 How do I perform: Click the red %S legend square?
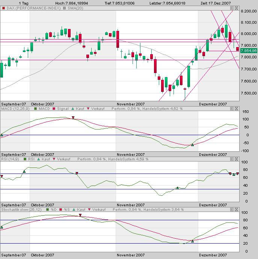(60, 209)
